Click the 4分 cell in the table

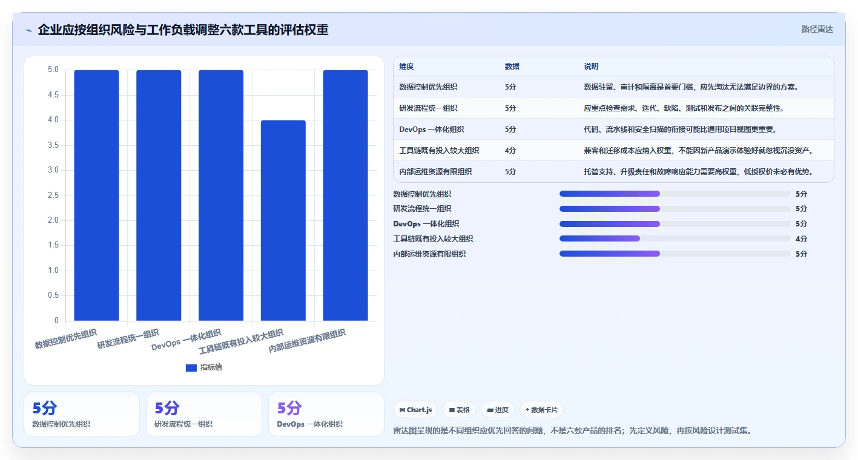pyautogui.click(x=510, y=151)
